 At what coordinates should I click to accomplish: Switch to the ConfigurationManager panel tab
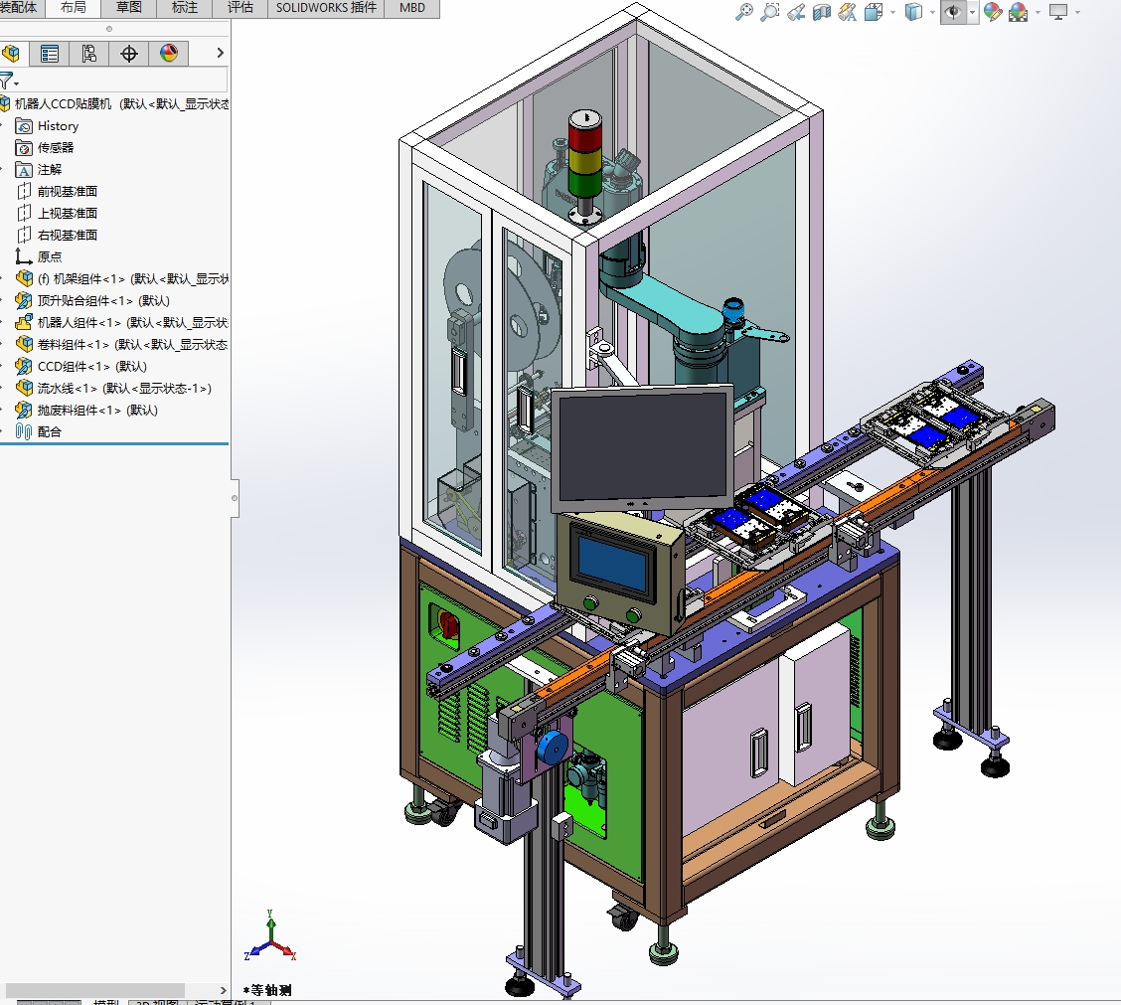coord(88,53)
